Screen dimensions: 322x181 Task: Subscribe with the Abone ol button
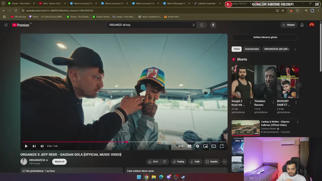59,162
